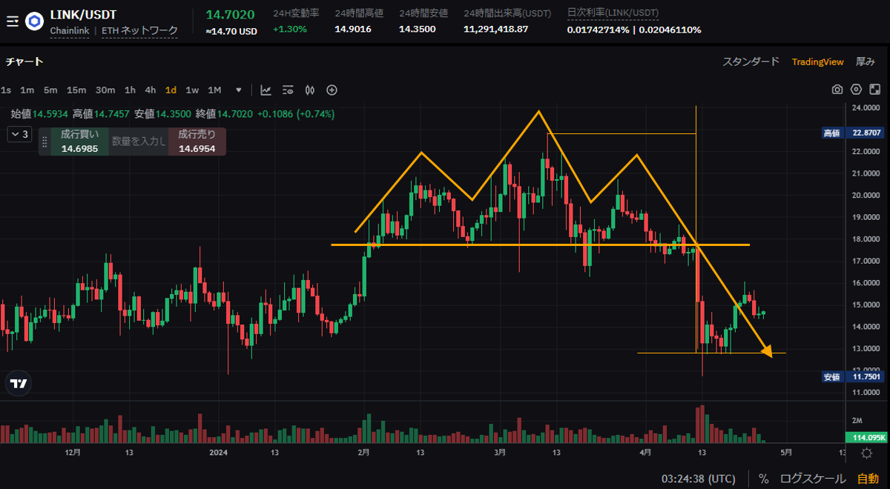Open time axis settings gear icon

[867, 453]
